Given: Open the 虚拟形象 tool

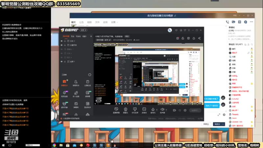Looking at the screenshot, I should pos(64,105).
